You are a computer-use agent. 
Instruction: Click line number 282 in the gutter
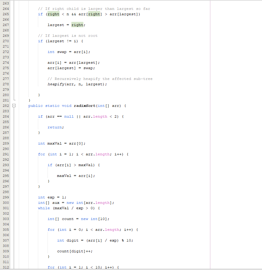[x=5, y=106]
